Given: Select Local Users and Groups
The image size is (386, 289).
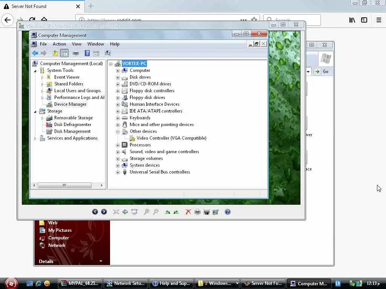Looking at the screenshot, I should [77, 91].
